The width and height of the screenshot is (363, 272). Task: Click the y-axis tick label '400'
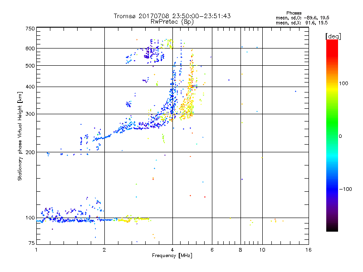[30, 87]
